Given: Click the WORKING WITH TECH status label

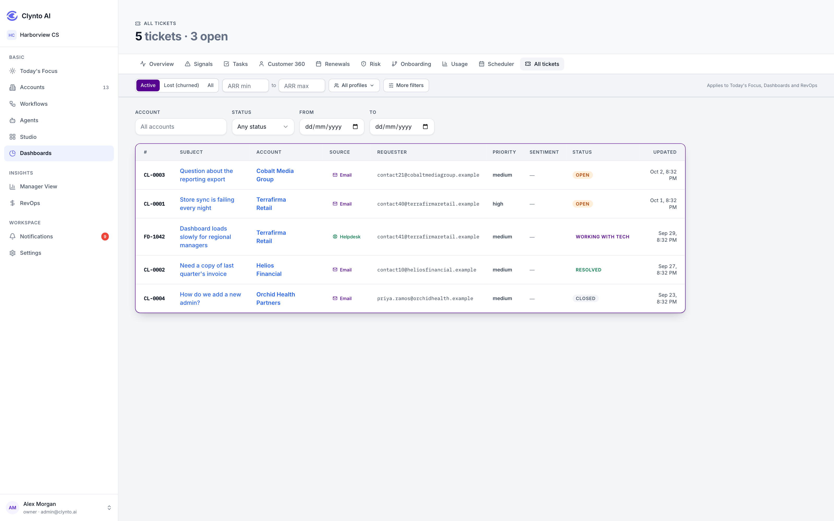Looking at the screenshot, I should (x=602, y=237).
